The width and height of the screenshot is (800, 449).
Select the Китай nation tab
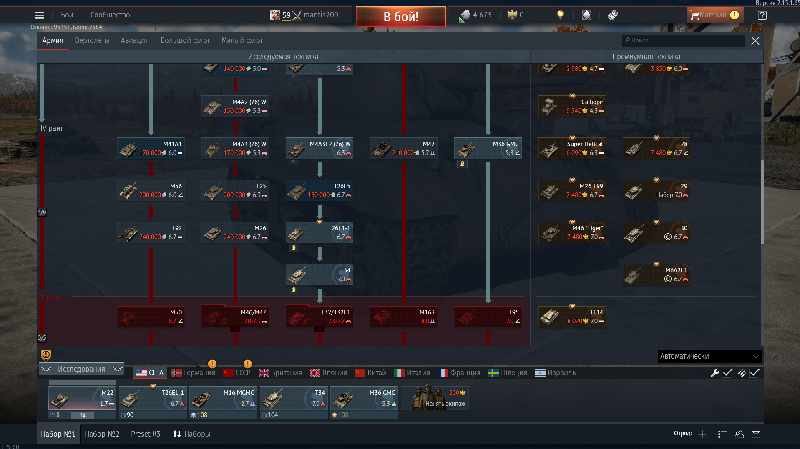(x=370, y=373)
